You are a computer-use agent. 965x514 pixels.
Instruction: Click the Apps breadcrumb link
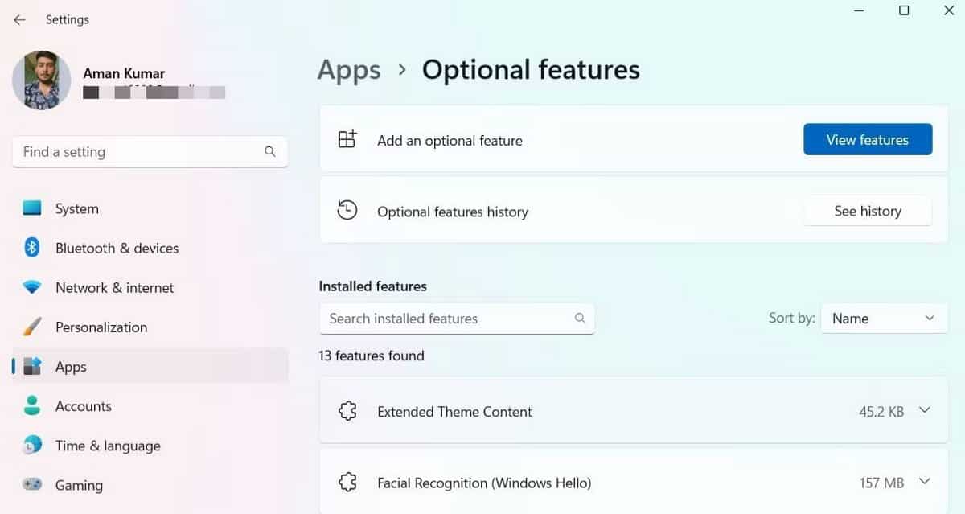348,70
